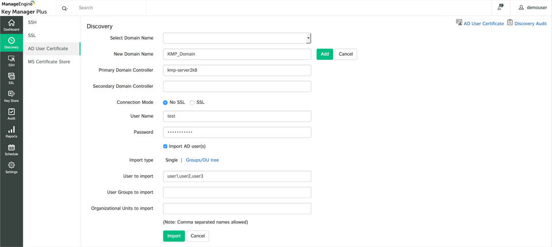Open the Schedule icon

tap(11, 150)
